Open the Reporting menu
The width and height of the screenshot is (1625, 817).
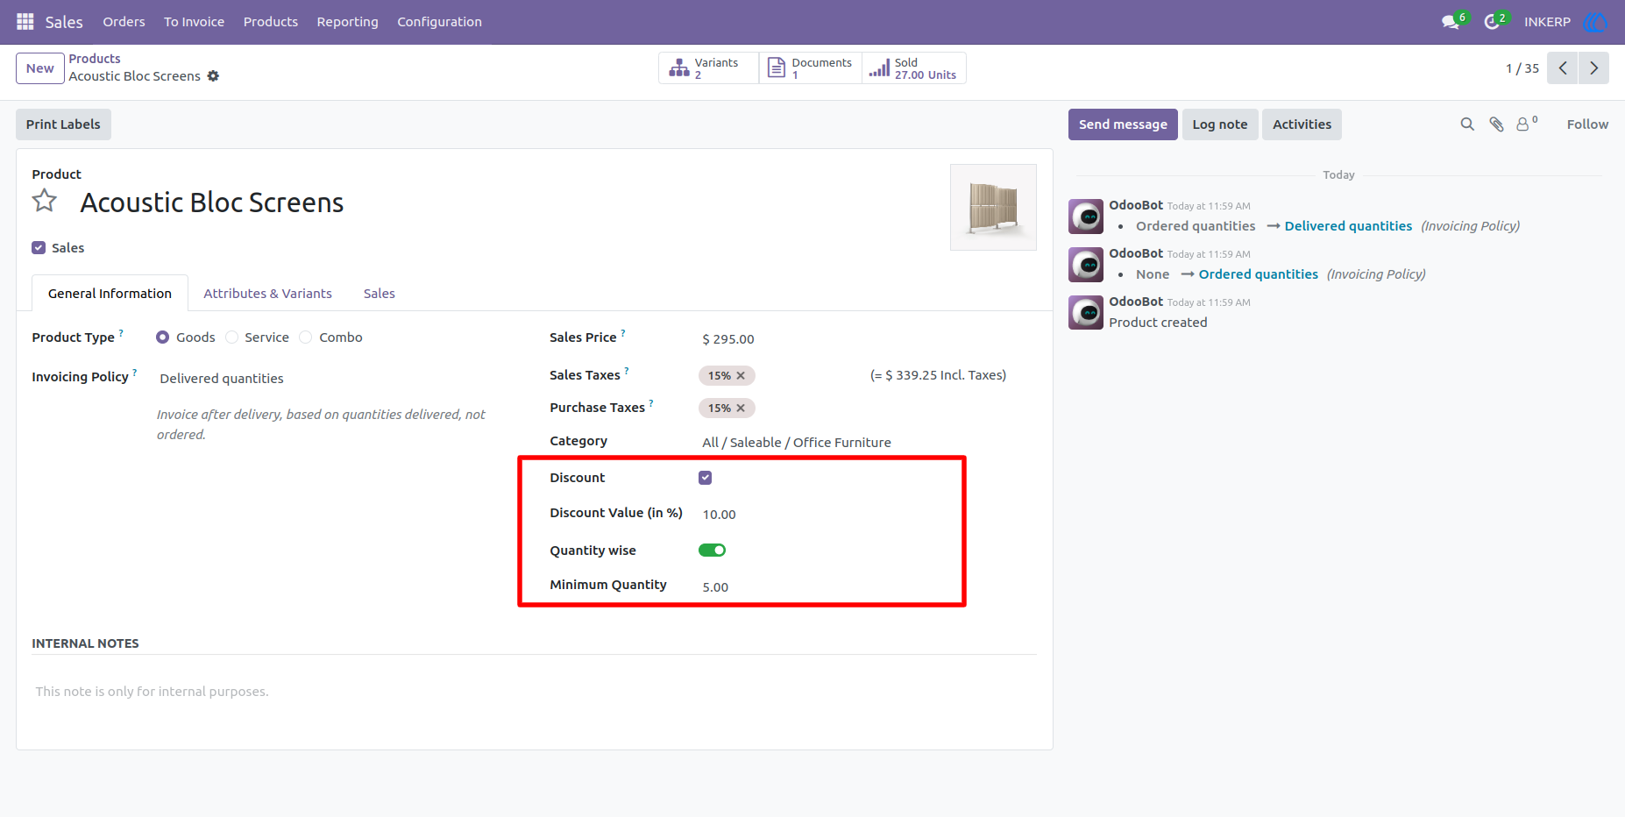(x=347, y=22)
